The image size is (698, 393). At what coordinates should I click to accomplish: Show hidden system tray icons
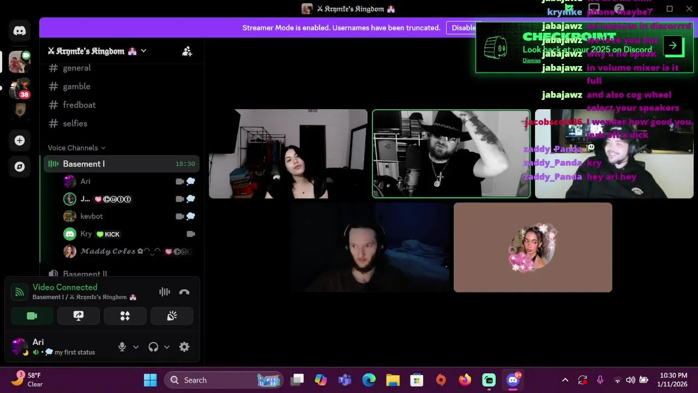[x=565, y=380]
